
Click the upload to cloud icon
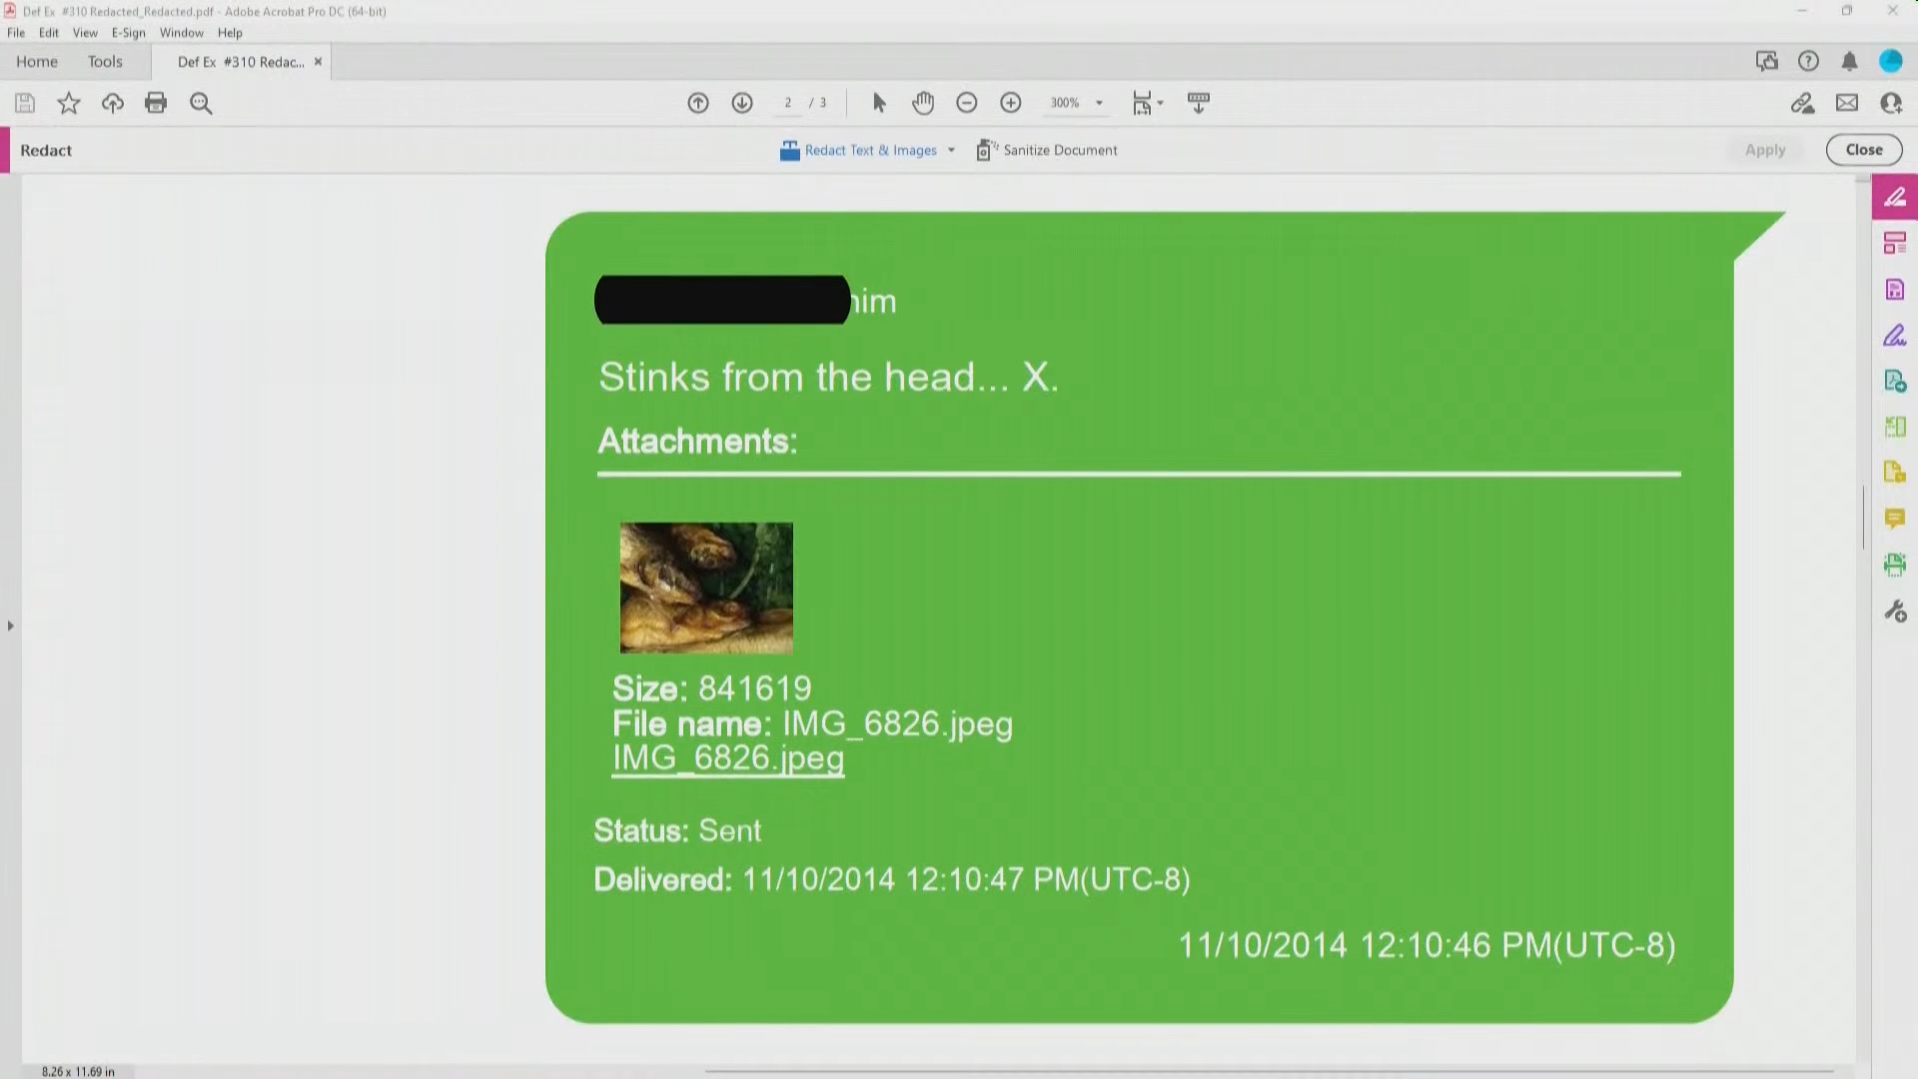pyautogui.click(x=113, y=103)
